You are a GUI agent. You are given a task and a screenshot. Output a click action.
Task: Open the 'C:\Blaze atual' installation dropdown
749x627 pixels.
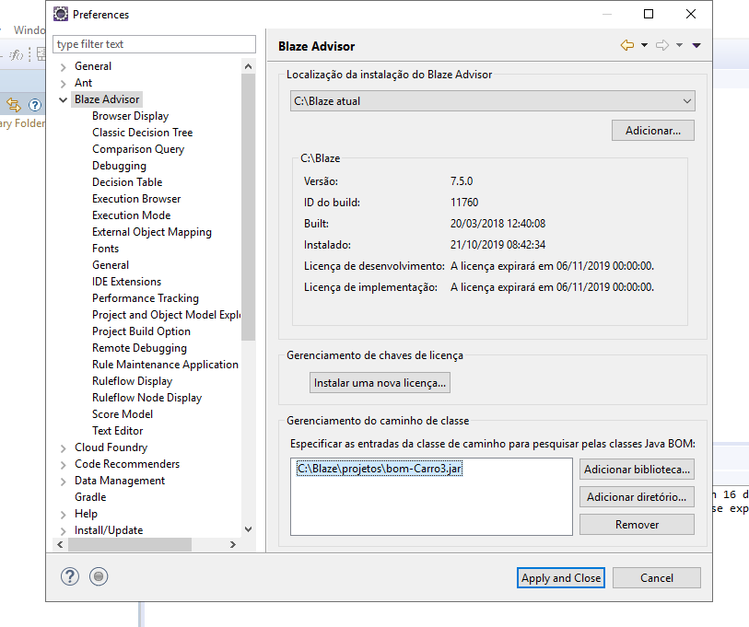tap(686, 100)
